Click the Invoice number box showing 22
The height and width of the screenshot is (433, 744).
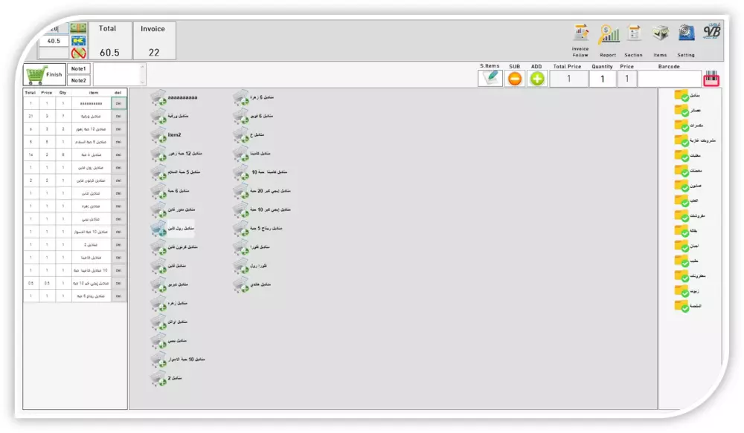click(x=154, y=41)
